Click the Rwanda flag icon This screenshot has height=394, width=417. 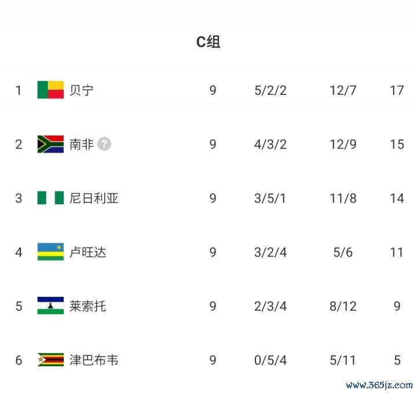50,252
